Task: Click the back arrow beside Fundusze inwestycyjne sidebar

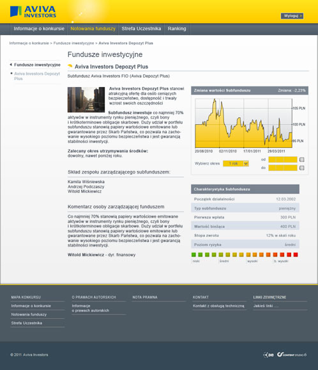Action: pos(11,65)
